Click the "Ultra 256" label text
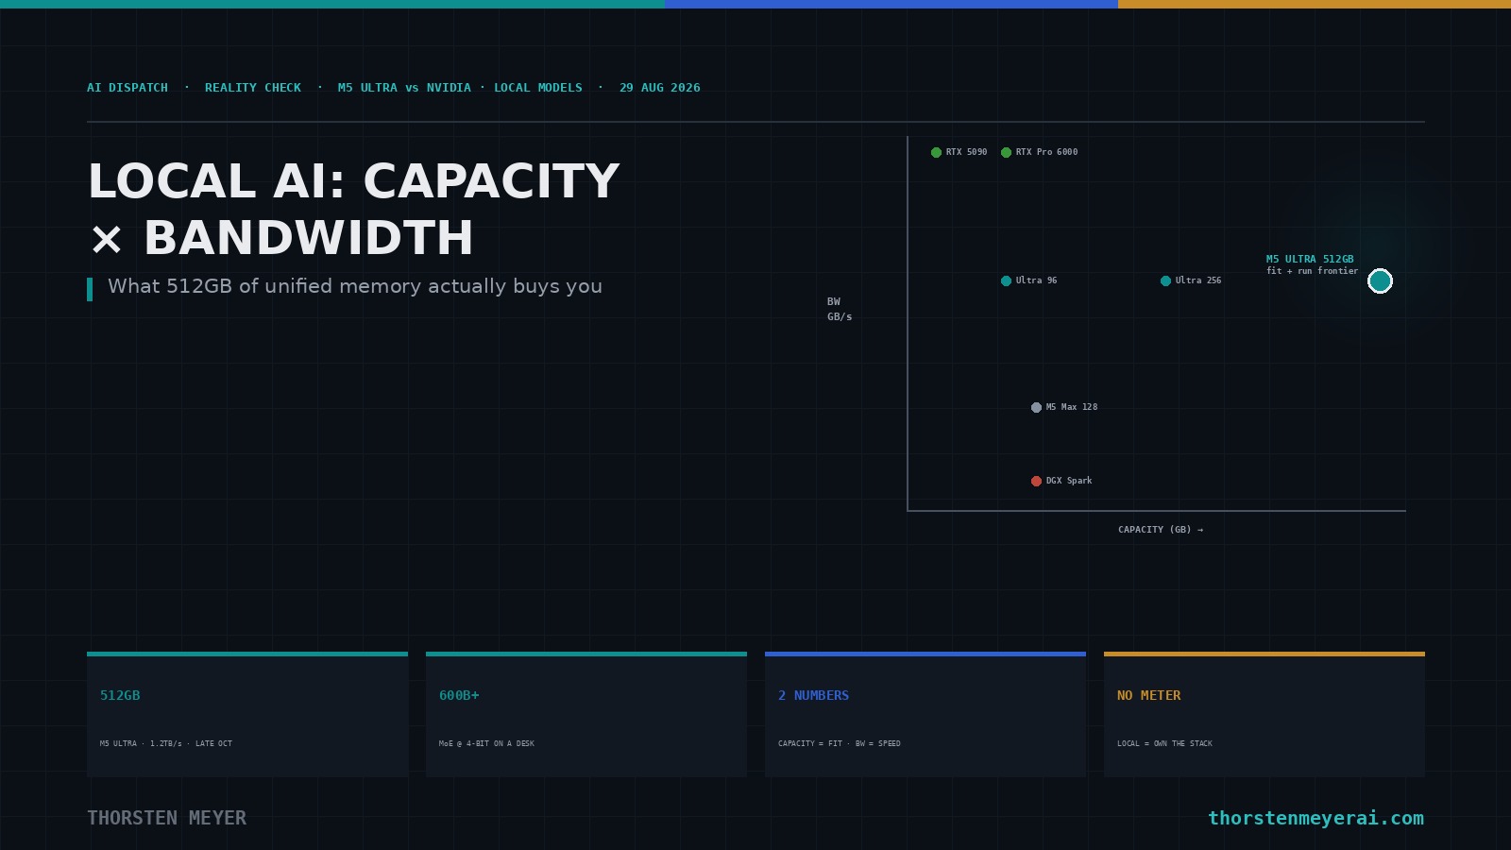This screenshot has width=1511, height=850. (1198, 280)
